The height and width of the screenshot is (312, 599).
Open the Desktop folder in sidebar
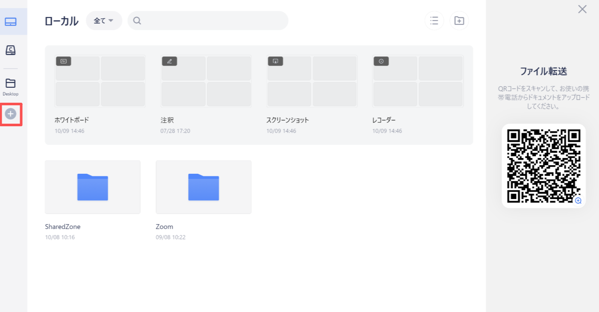[11, 86]
